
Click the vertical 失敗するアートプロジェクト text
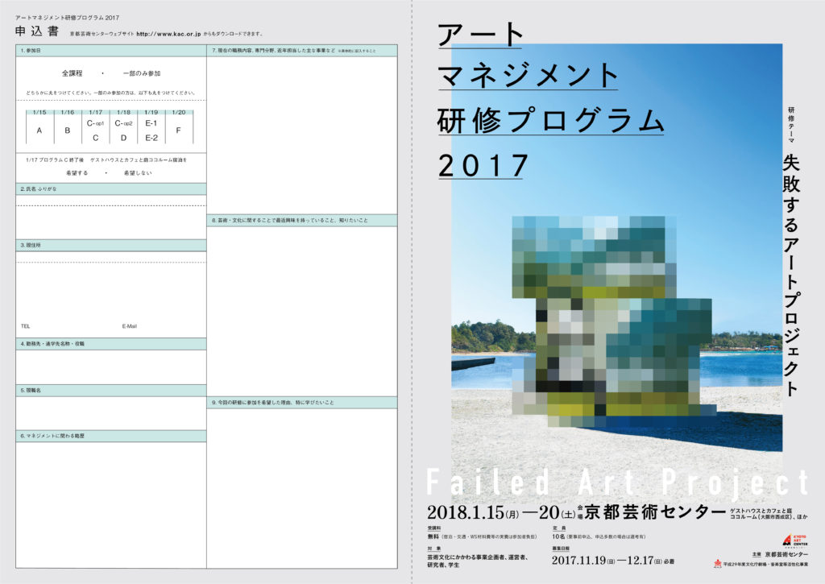click(x=791, y=275)
